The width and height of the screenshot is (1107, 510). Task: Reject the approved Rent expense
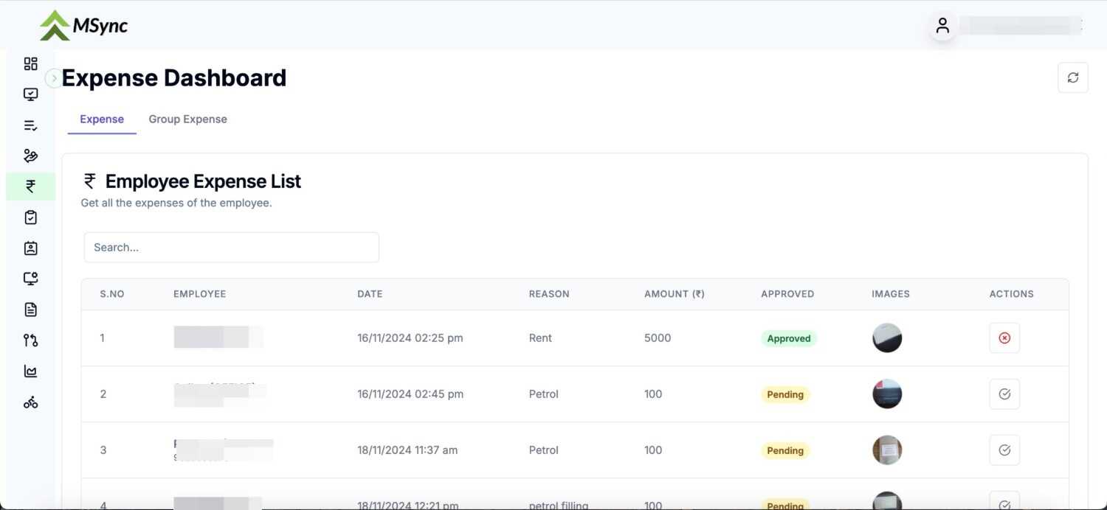pyautogui.click(x=1004, y=338)
